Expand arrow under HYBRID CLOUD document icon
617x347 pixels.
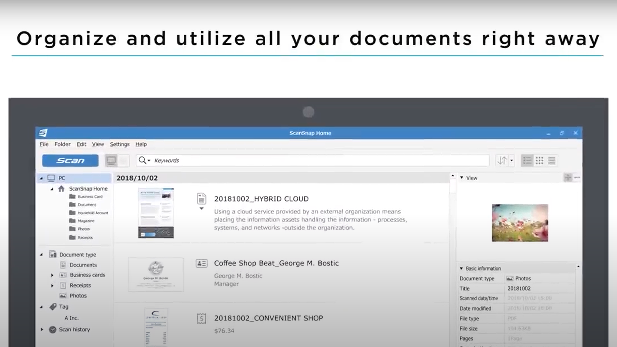tap(201, 209)
